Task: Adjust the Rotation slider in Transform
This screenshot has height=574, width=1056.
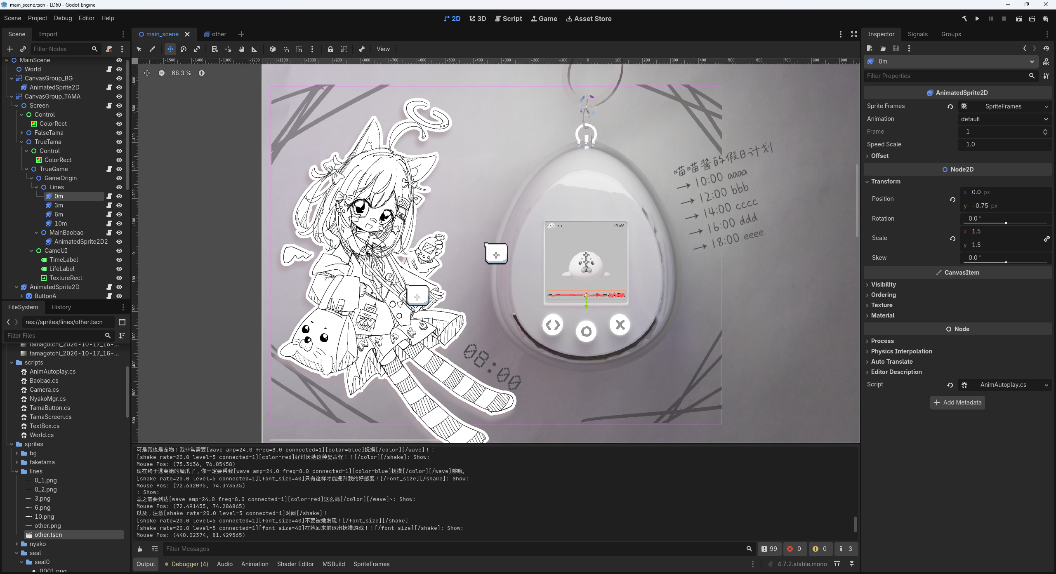Action: pos(1006,223)
